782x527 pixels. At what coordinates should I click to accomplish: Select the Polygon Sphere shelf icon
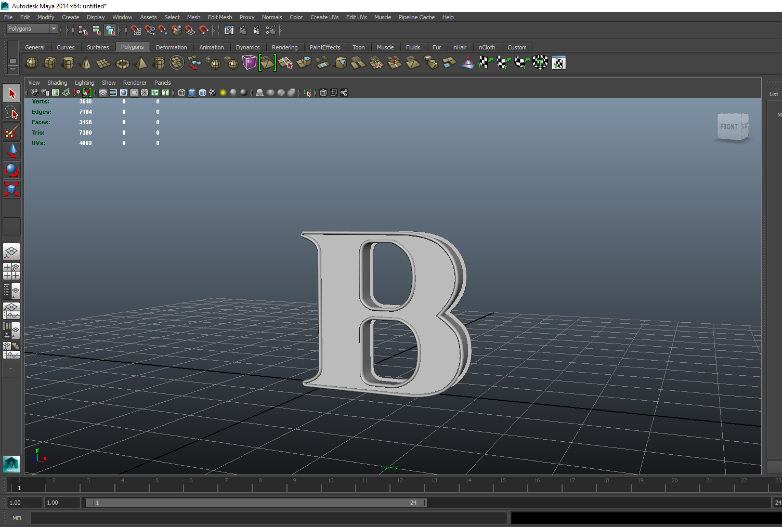pyautogui.click(x=32, y=63)
